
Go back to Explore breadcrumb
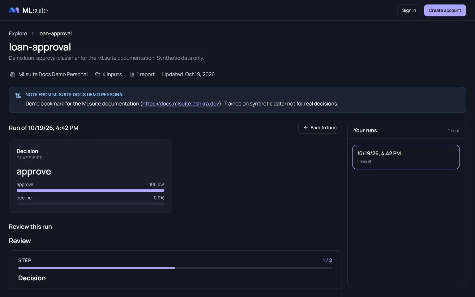18,33
